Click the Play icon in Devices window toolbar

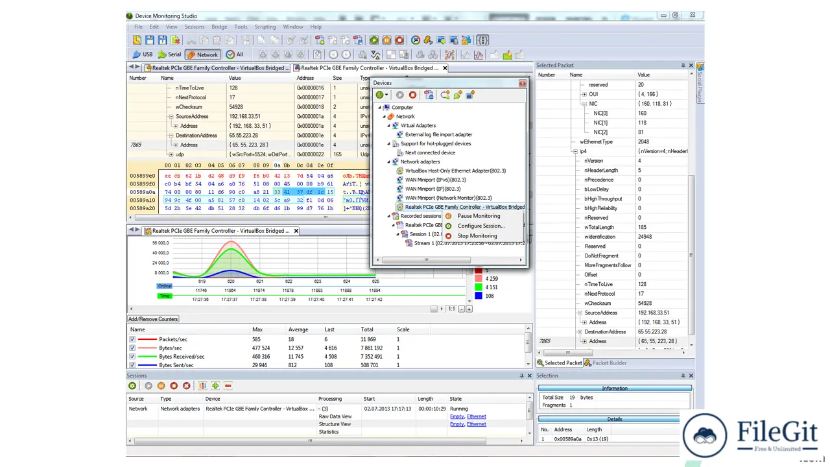(399, 95)
